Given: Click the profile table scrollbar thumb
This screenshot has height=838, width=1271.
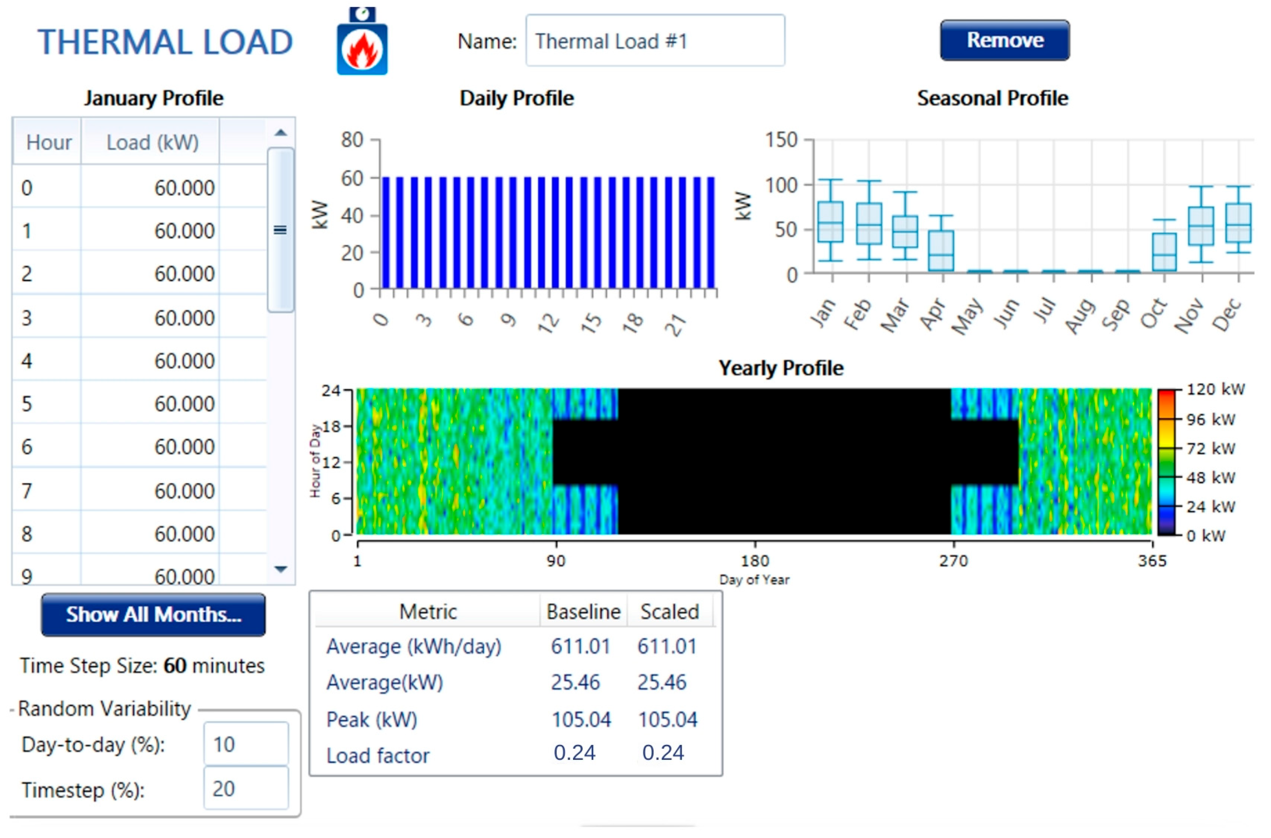Looking at the screenshot, I should (281, 230).
